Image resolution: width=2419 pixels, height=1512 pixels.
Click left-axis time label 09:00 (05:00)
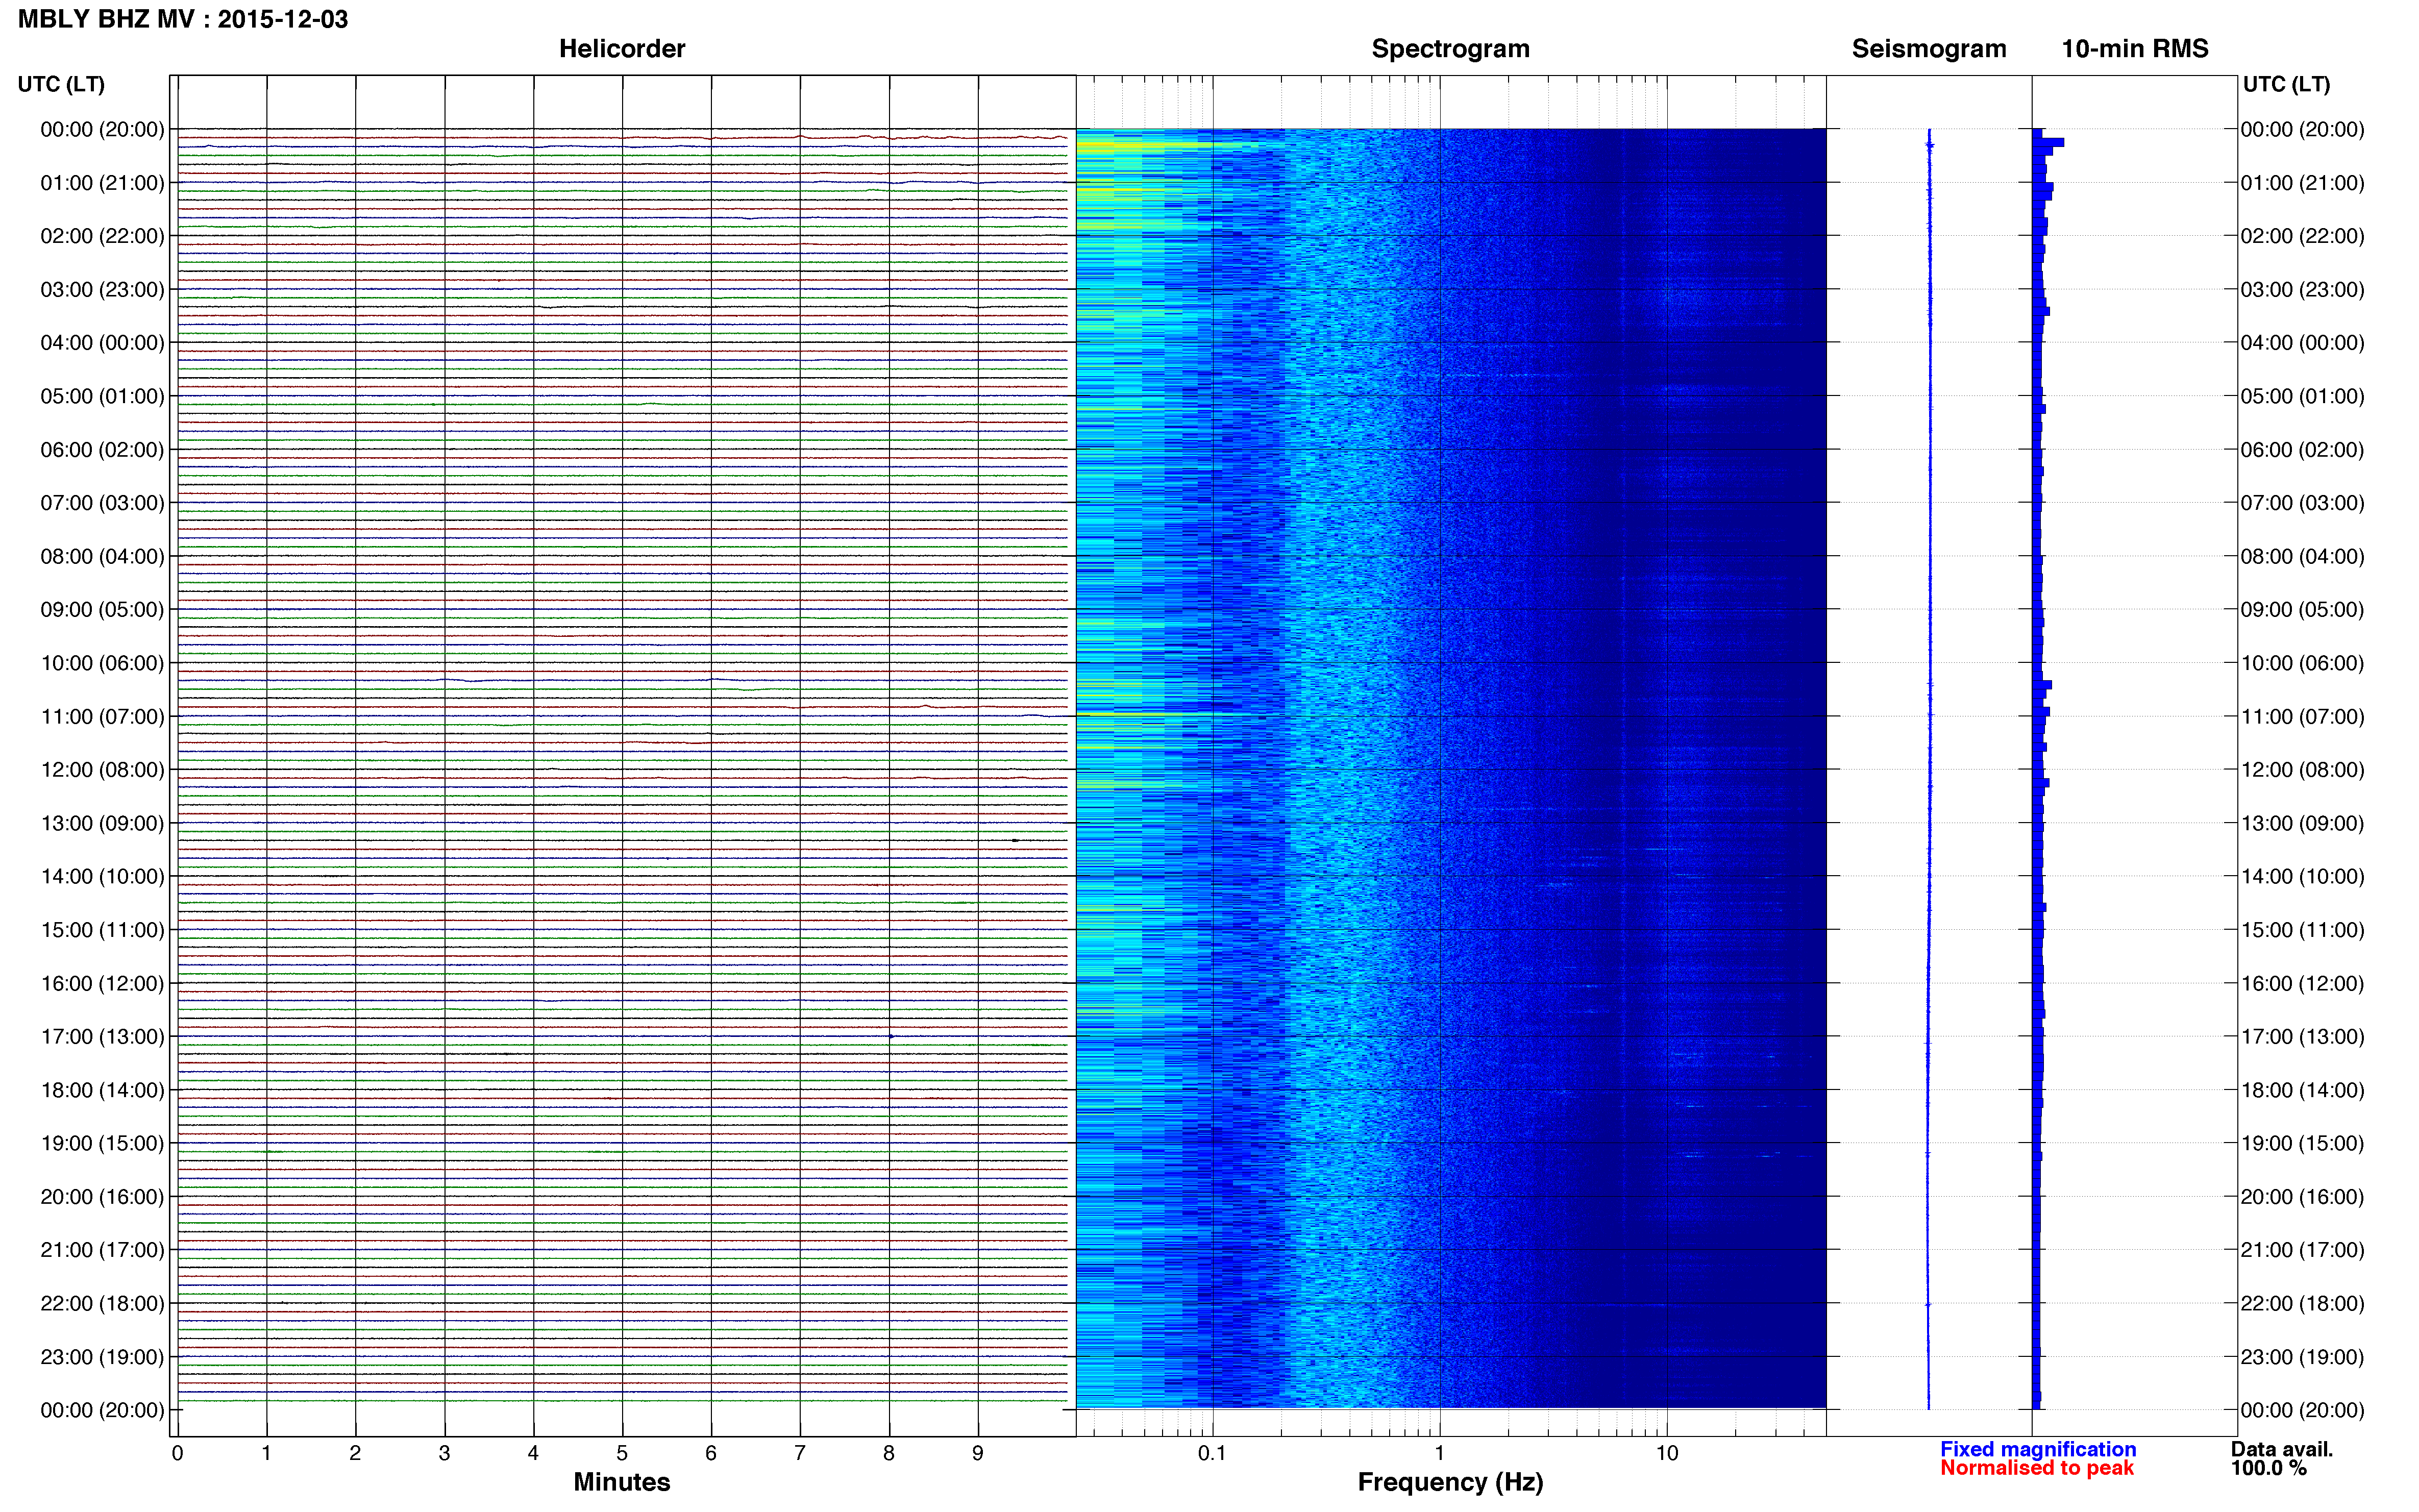tap(102, 610)
